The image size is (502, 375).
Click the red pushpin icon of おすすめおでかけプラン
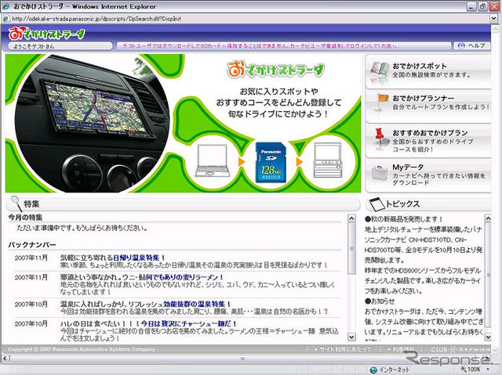pyautogui.click(x=380, y=139)
